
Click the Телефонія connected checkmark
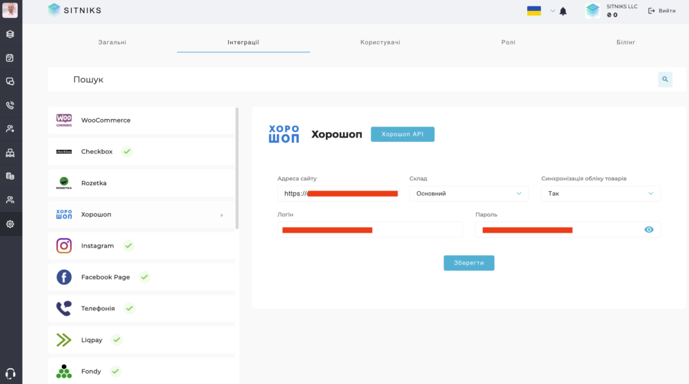(130, 308)
